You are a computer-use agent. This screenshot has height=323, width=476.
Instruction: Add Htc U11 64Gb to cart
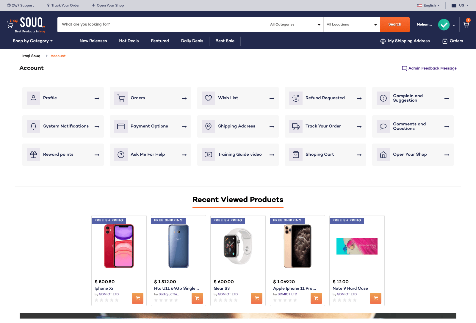click(197, 298)
